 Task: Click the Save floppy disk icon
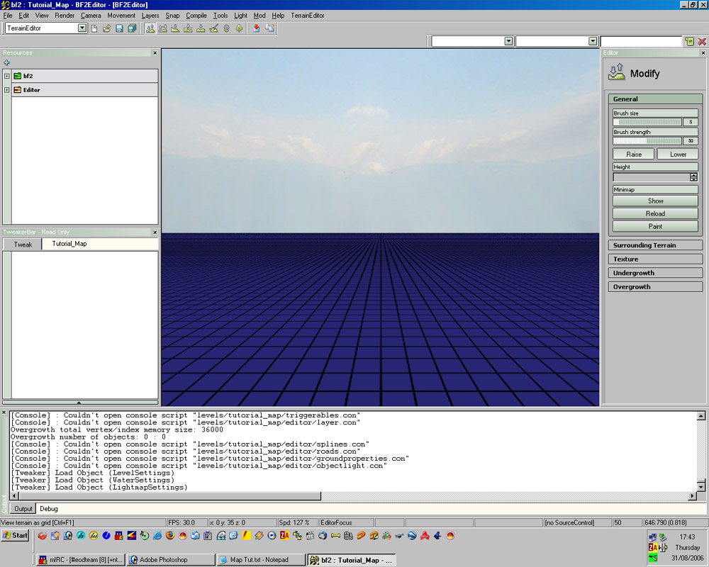point(119,28)
